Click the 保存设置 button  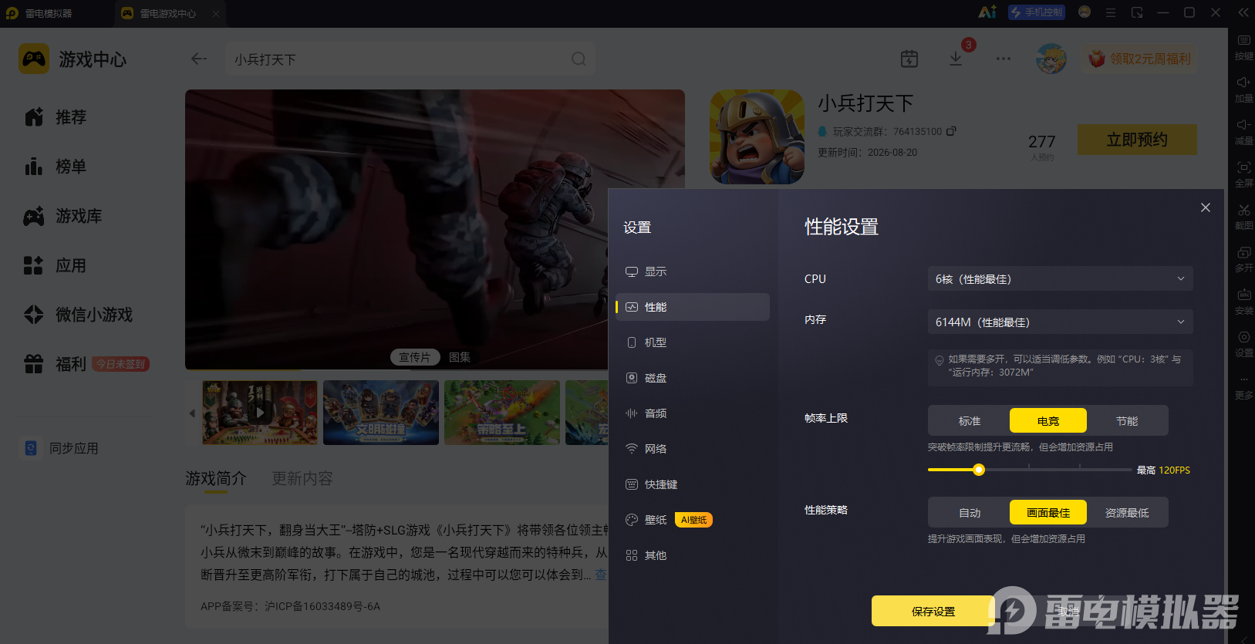(933, 611)
